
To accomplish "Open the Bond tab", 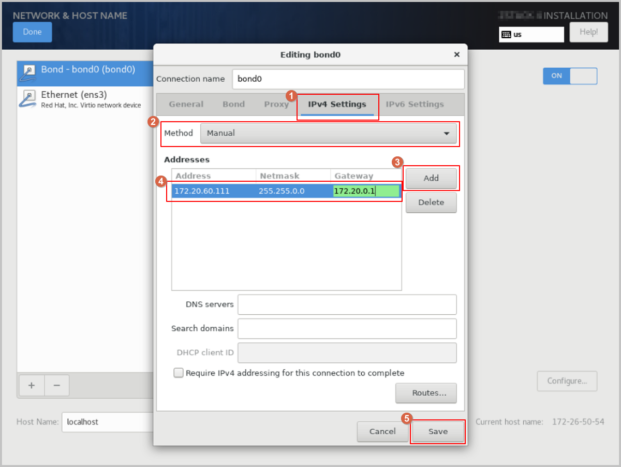I will 233,104.
